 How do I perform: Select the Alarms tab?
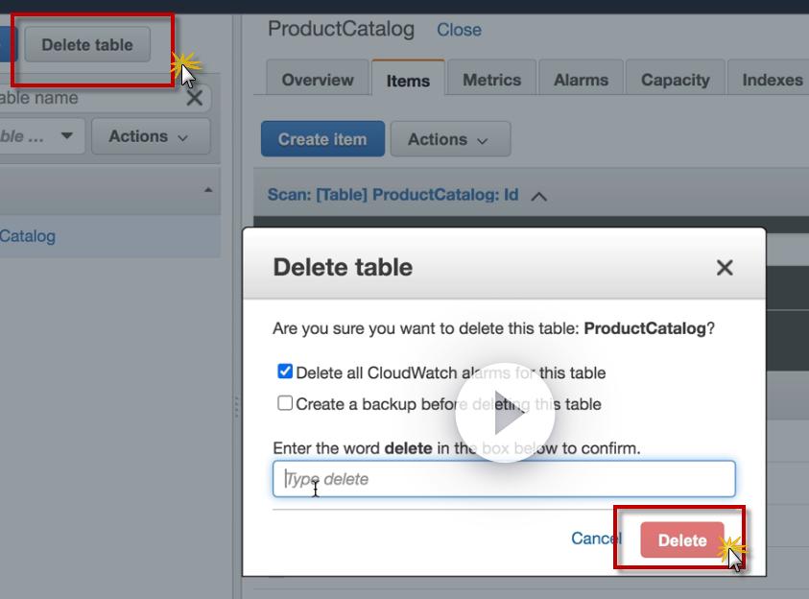[x=581, y=80]
